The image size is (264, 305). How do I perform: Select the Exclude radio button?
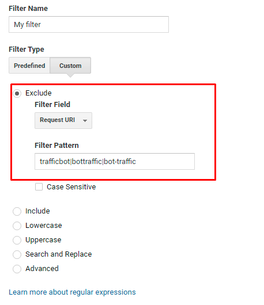pos(17,94)
